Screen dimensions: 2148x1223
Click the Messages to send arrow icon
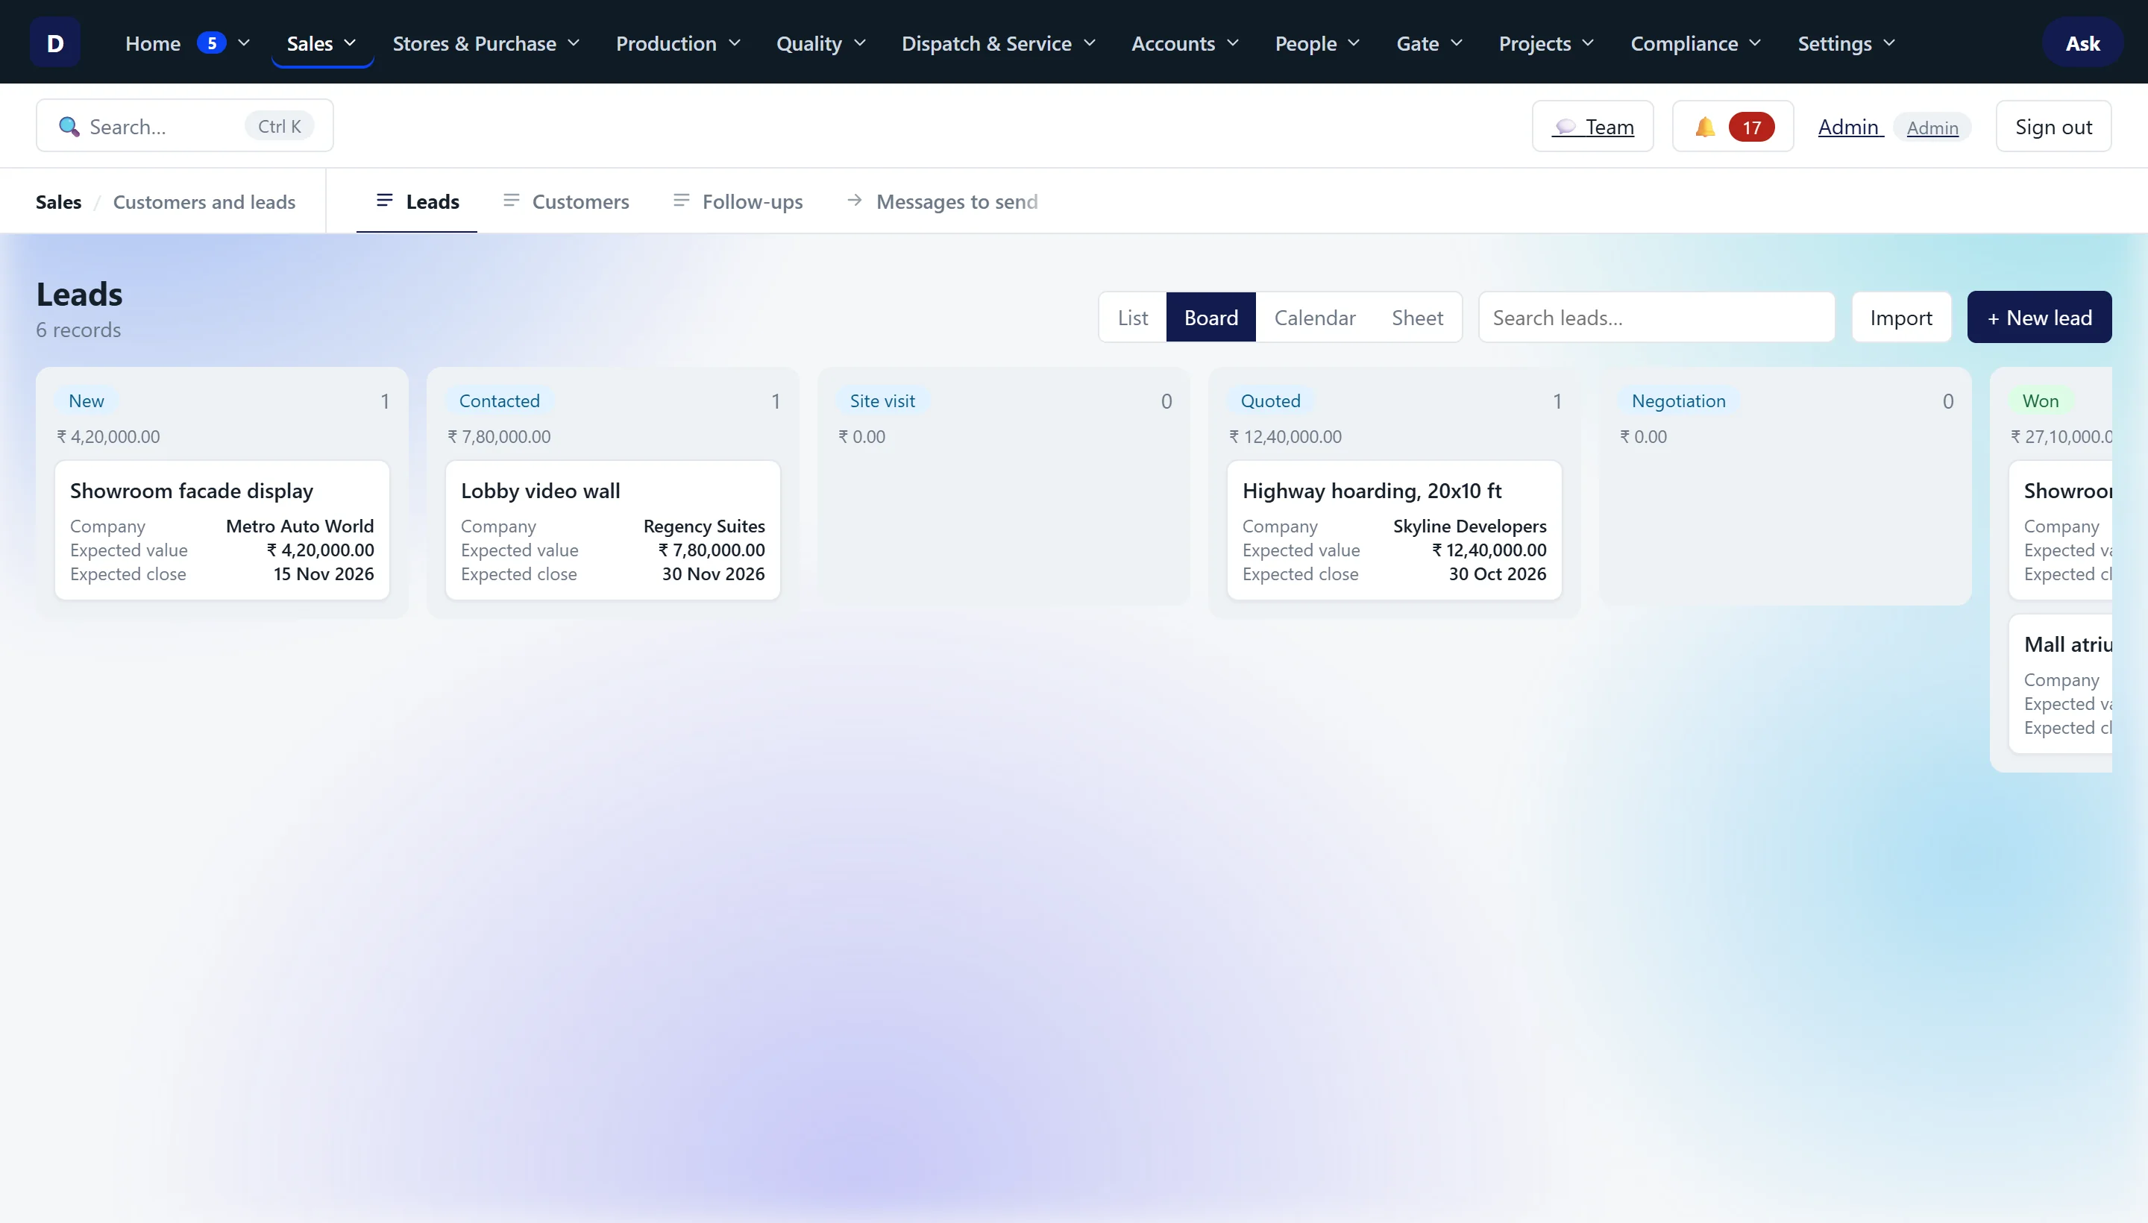[854, 200]
